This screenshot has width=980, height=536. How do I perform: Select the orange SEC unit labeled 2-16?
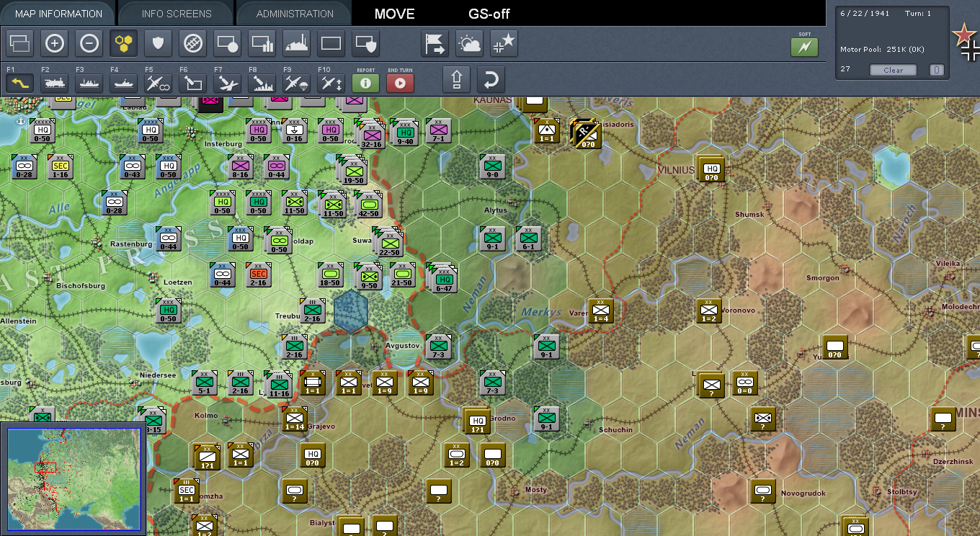pyautogui.click(x=259, y=274)
